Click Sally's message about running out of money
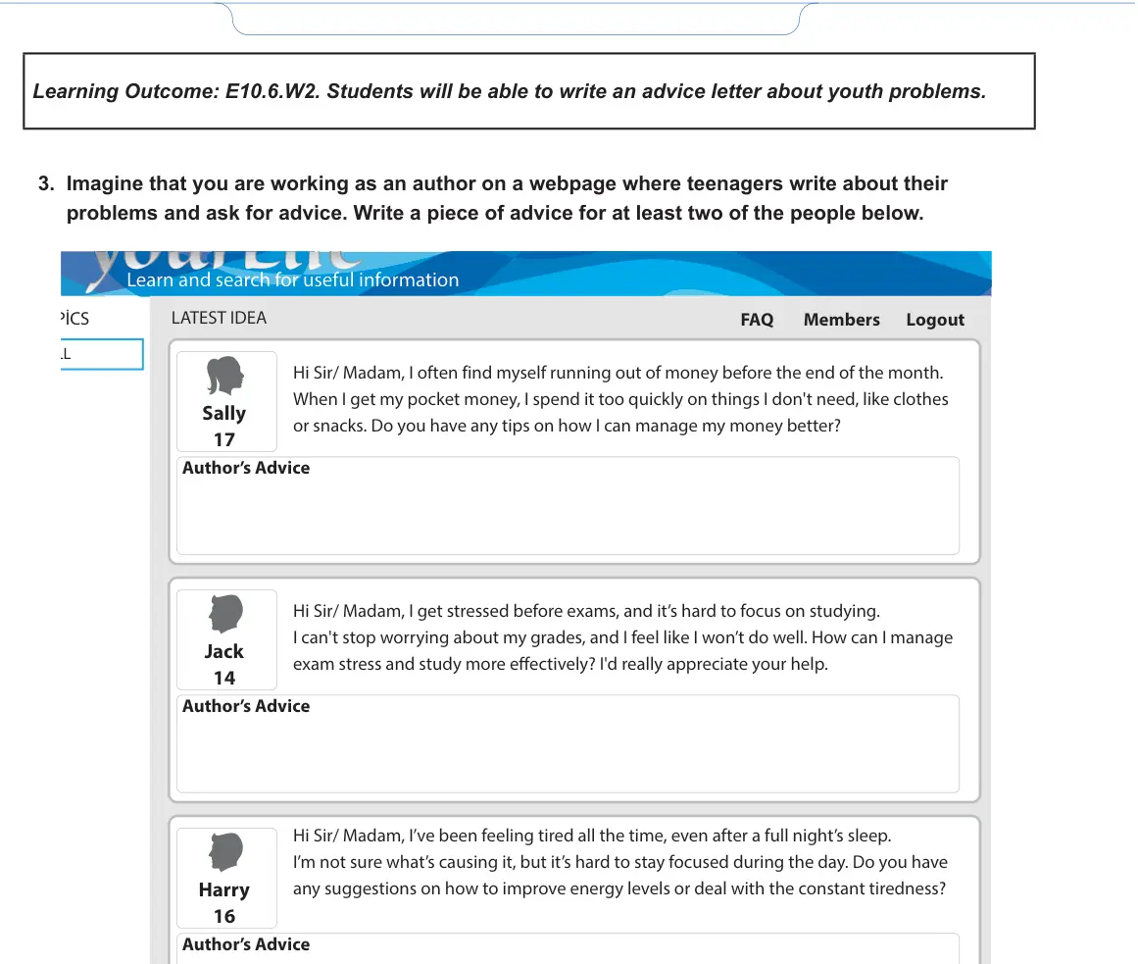Viewport: 1138px width, 964px height. click(620, 399)
